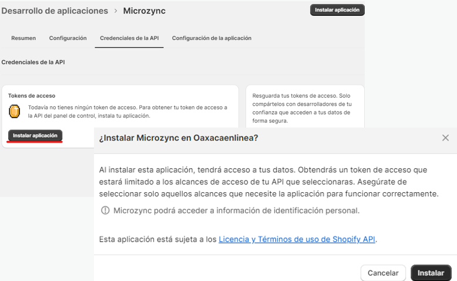Click the gold token coin icon

click(x=15, y=111)
